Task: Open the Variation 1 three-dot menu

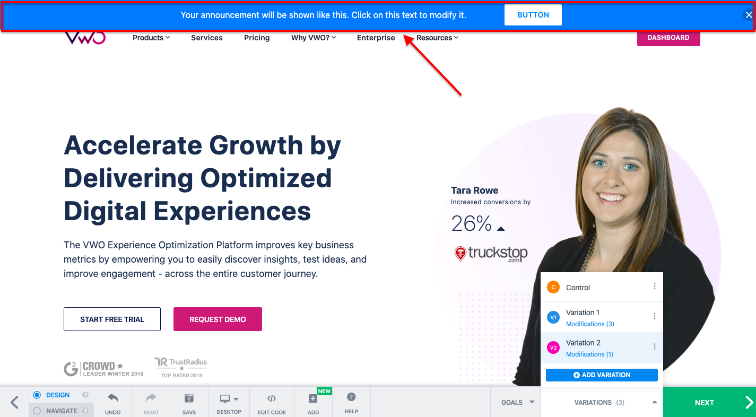Action: click(x=655, y=316)
